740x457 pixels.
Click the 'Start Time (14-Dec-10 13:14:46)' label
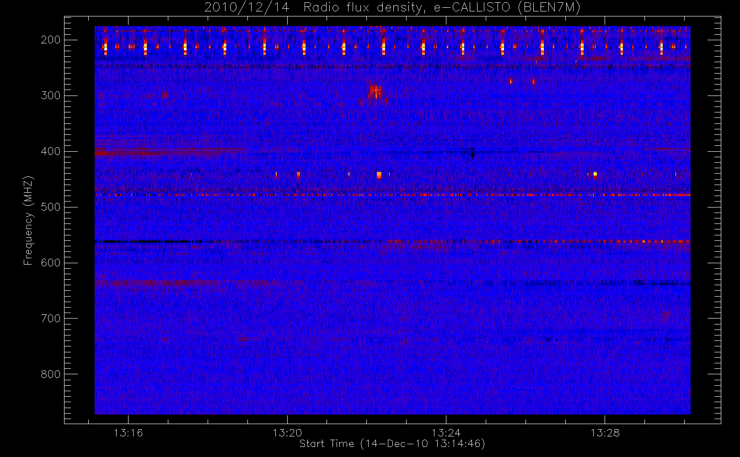(392, 444)
